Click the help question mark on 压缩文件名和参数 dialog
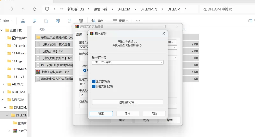The image size is (255, 137). coord(165,27)
